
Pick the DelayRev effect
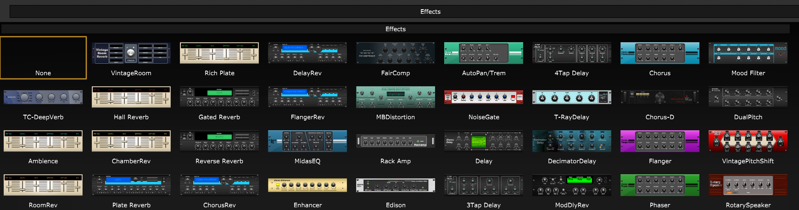click(307, 58)
